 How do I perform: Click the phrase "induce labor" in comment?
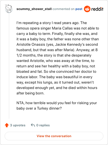[27, 77]
